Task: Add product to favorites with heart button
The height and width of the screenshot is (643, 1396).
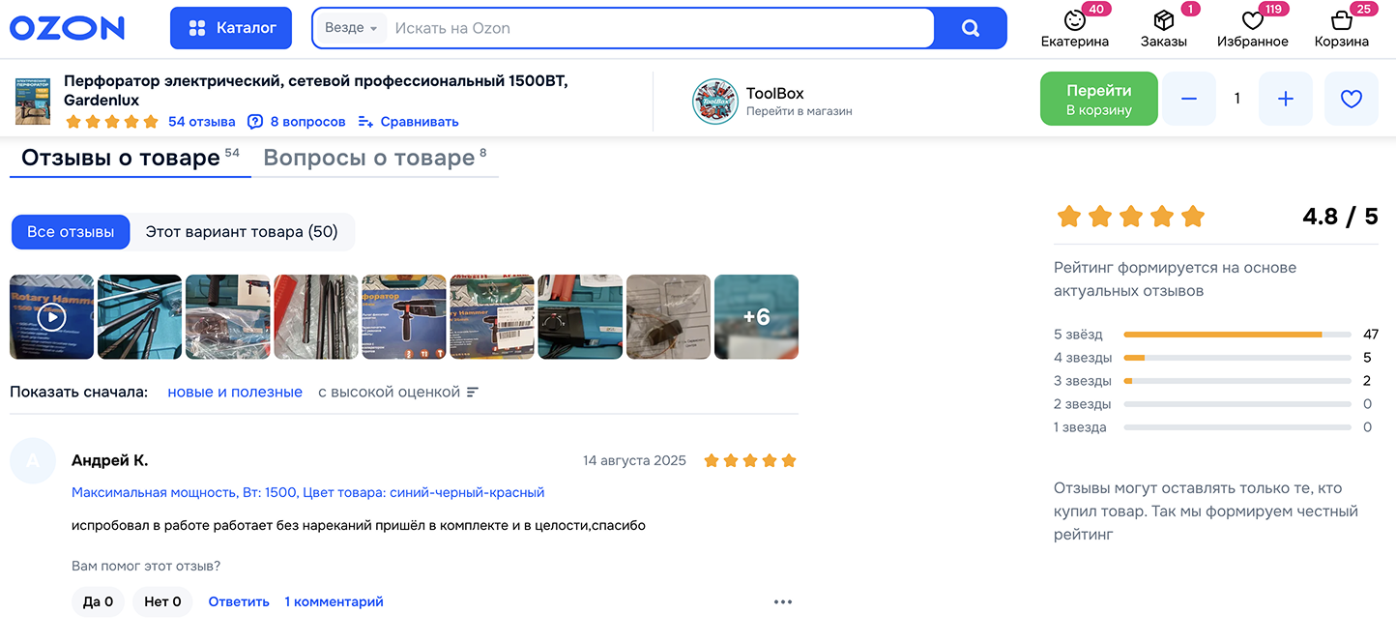Action: [x=1352, y=99]
